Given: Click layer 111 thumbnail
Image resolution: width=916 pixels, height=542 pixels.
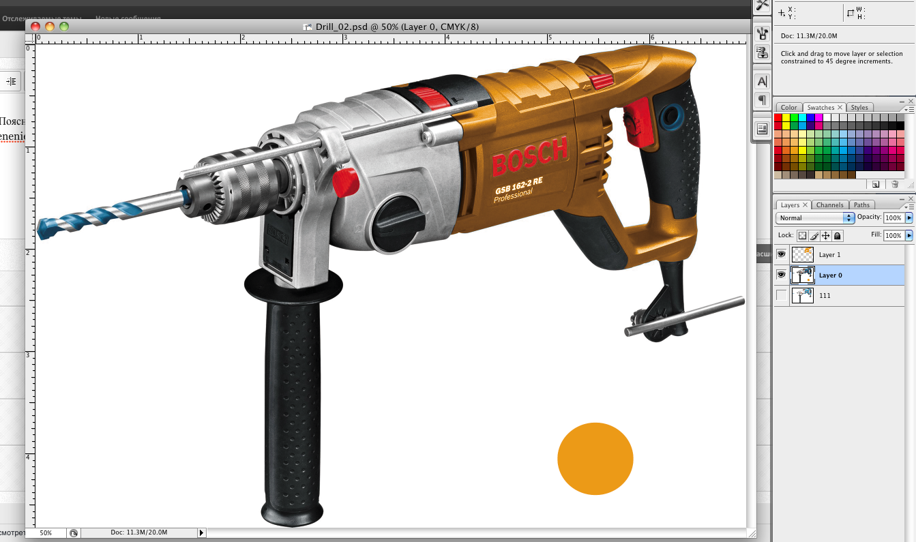Looking at the screenshot, I should coord(802,295).
